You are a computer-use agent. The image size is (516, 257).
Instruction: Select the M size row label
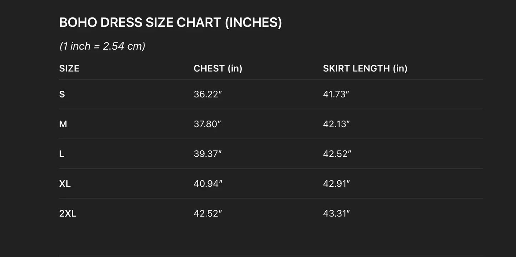[63, 124]
